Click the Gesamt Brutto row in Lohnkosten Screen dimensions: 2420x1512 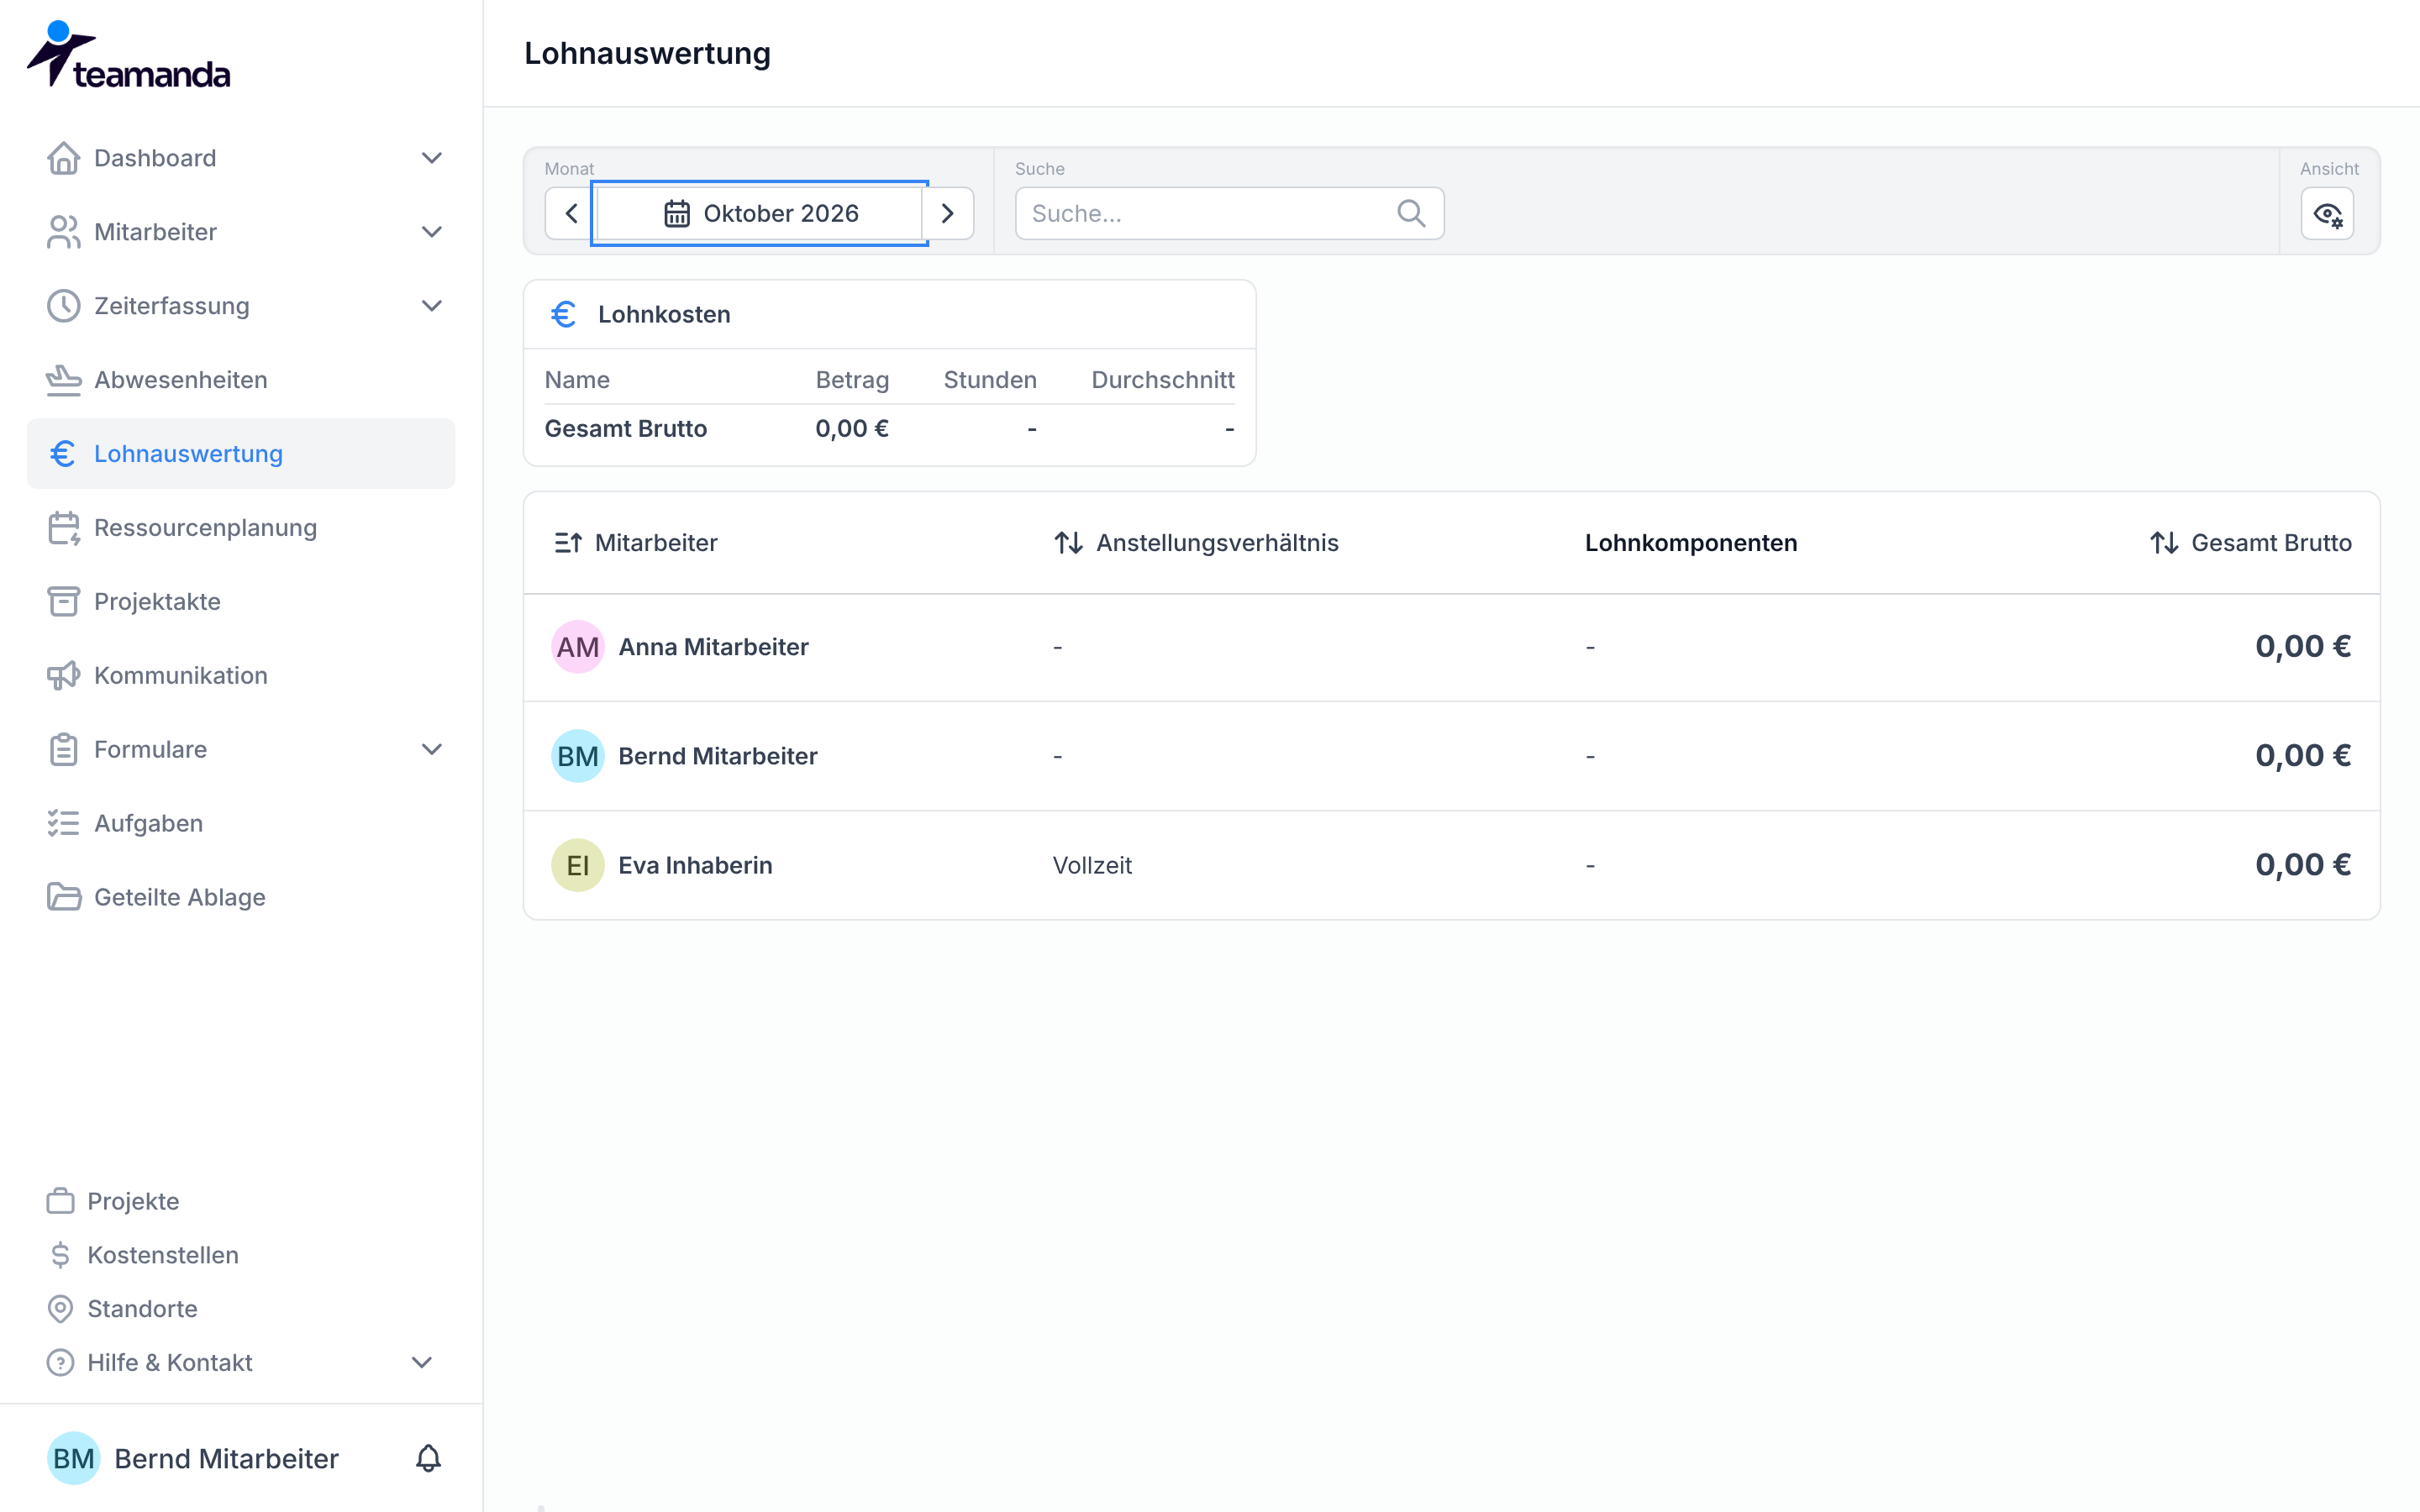(x=889, y=429)
